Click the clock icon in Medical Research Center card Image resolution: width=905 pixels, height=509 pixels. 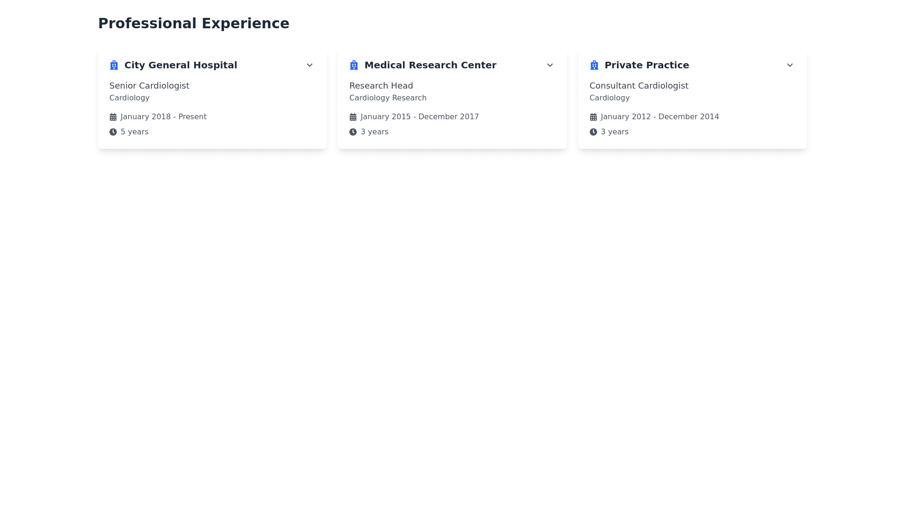click(353, 132)
